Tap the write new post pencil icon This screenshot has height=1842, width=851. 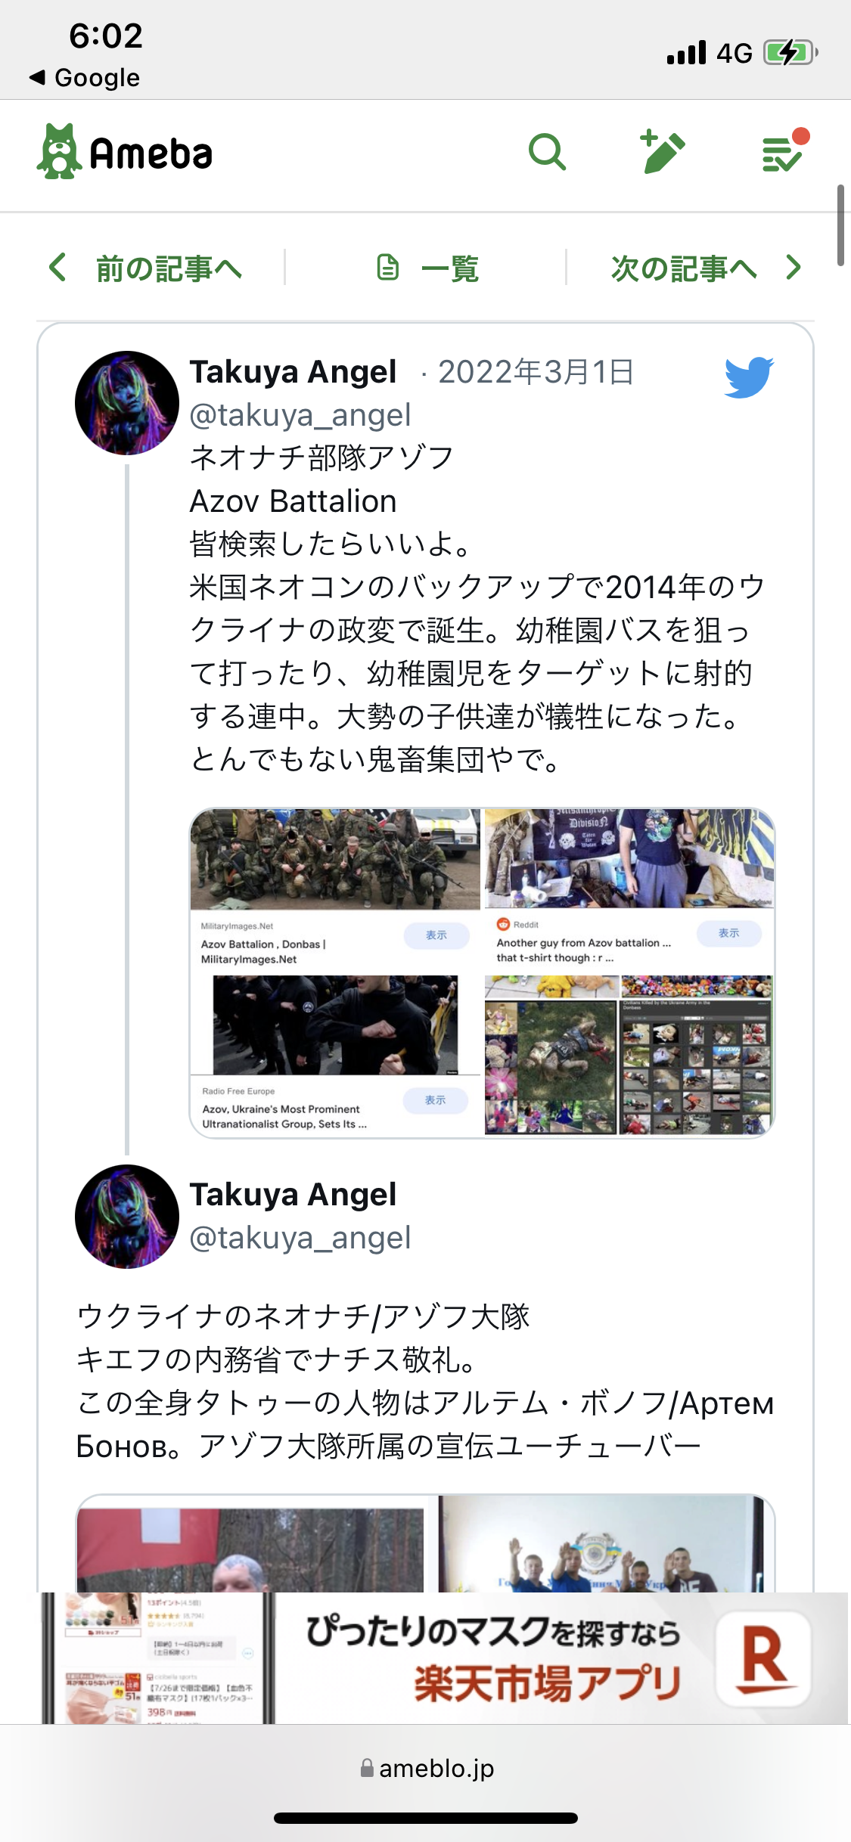pos(663,151)
